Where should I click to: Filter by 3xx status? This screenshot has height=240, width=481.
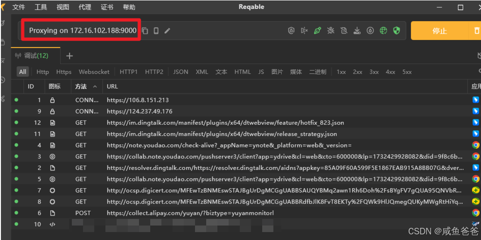click(374, 72)
